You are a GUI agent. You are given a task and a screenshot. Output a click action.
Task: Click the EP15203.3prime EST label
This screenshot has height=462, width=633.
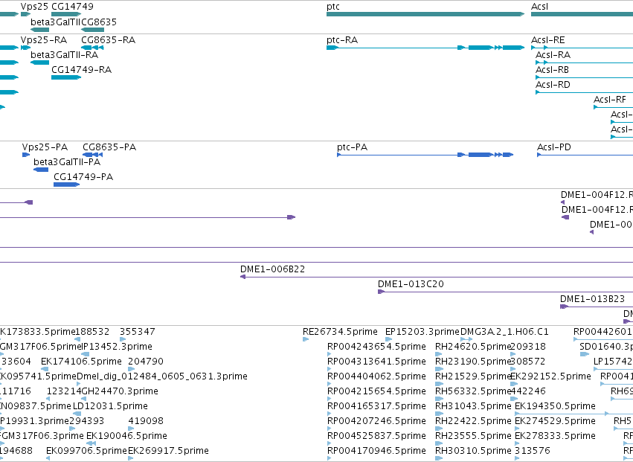pyautogui.click(x=422, y=332)
